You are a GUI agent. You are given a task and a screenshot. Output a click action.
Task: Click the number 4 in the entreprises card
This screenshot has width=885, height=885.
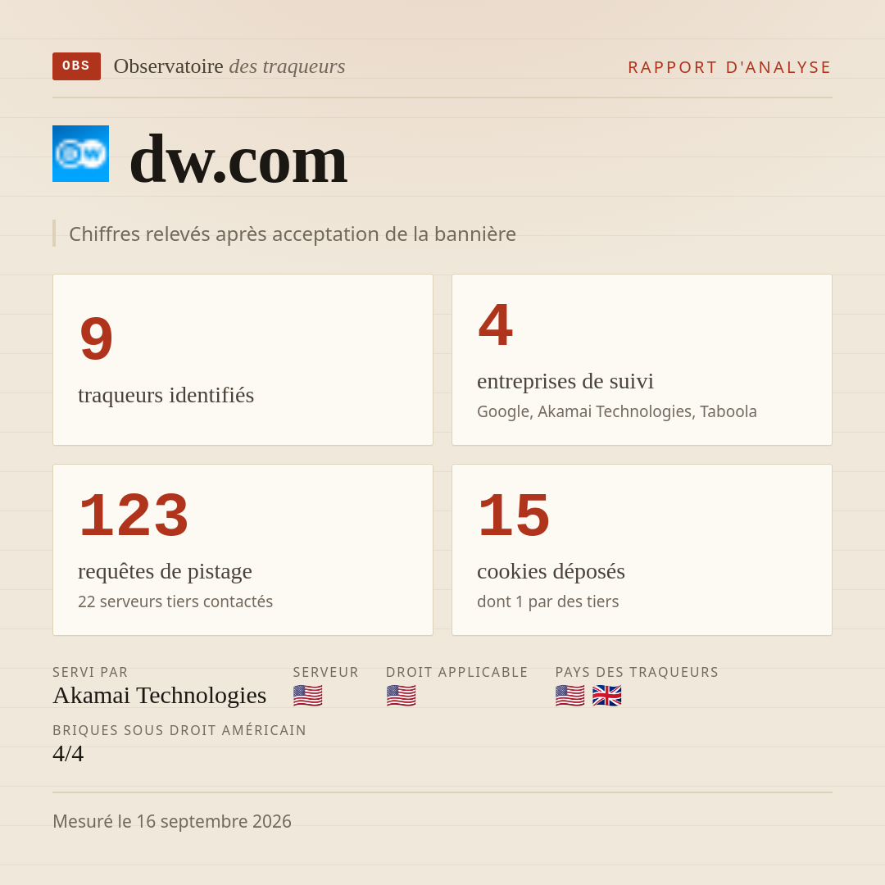point(496,324)
